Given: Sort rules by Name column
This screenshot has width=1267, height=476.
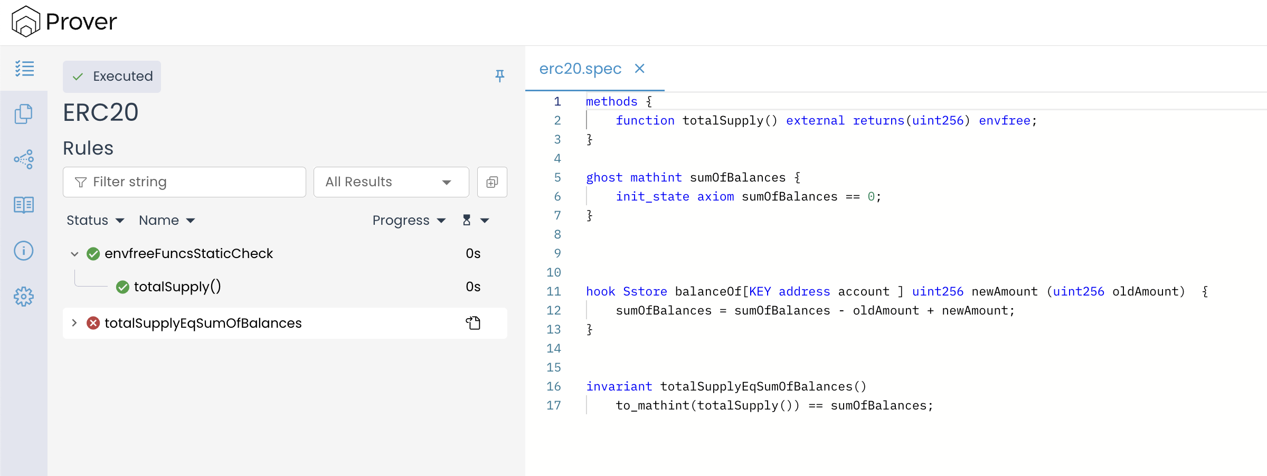Looking at the screenshot, I should pos(166,220).
